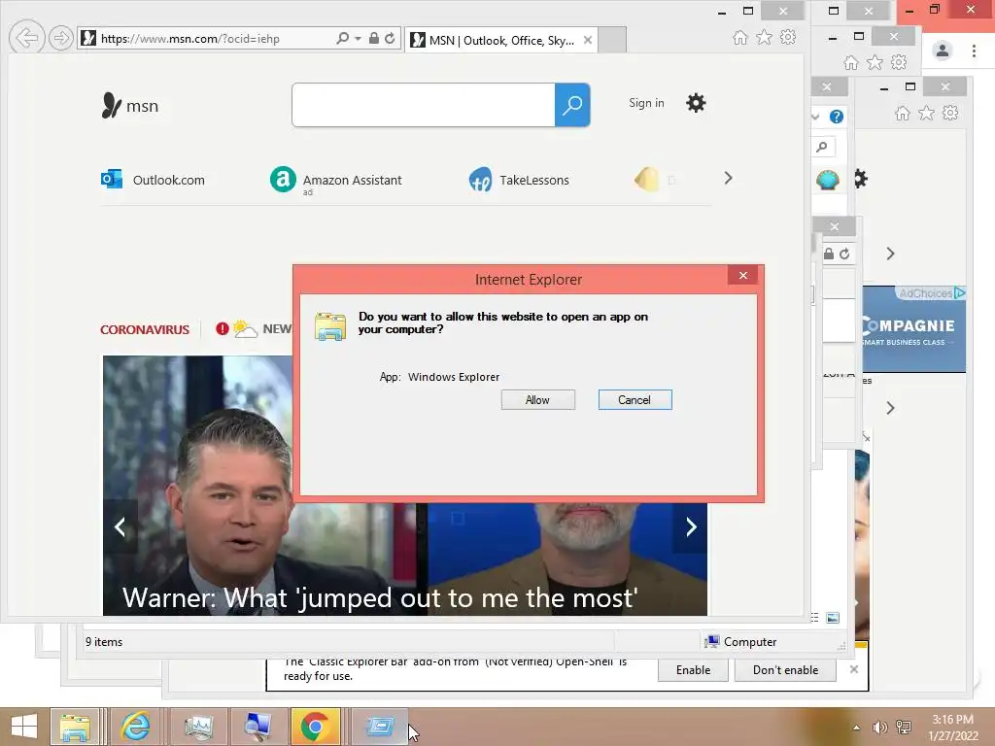The width and height of the screenshot is (995, 746).
Task: Open the Windows Start button
Action: click(24, 727)
